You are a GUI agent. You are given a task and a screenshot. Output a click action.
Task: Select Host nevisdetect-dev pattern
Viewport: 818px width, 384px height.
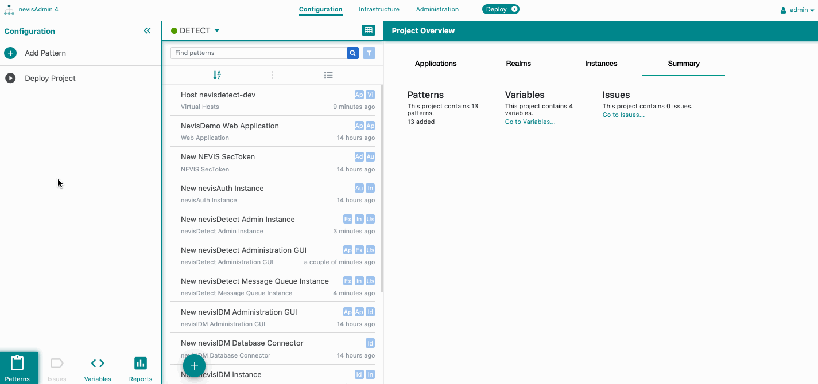tap(273, 100)
